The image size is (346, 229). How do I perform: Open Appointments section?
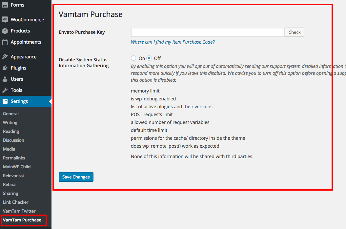pos(26,42)
